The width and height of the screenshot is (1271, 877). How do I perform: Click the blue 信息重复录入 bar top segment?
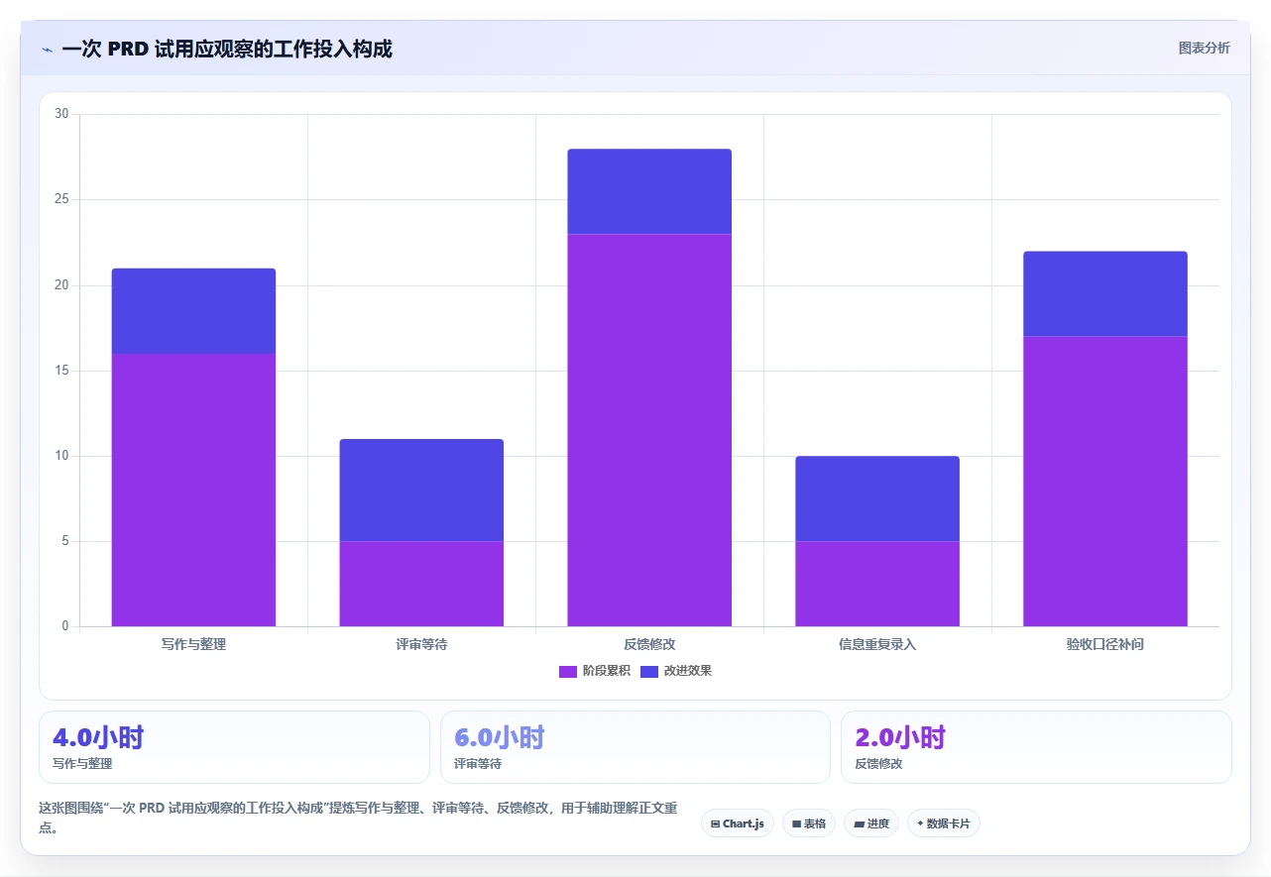877,498
